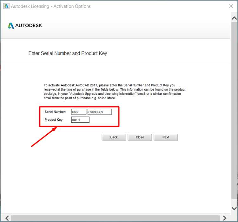Click the horizontal scrollbar left arrow
This screenshot has width=238, height=222.
[x=7, y=218]
